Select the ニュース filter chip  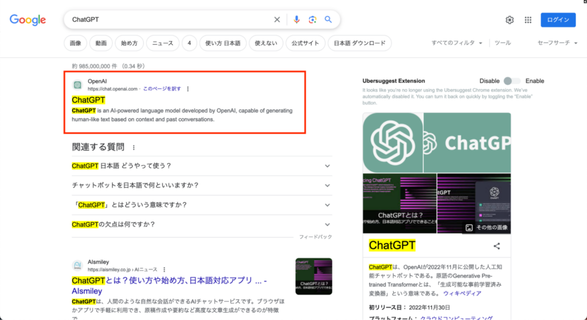[163, 43]
